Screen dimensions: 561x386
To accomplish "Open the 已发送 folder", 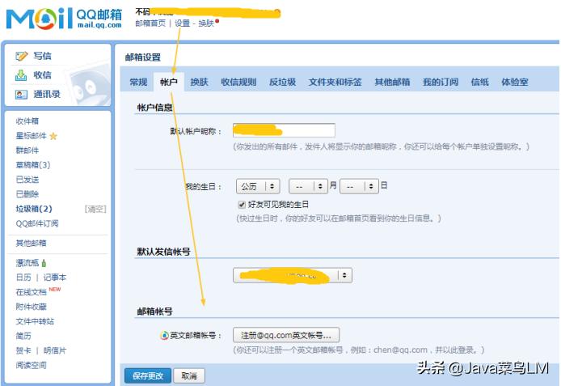I will pyautogui.click(x=27, y=180).
